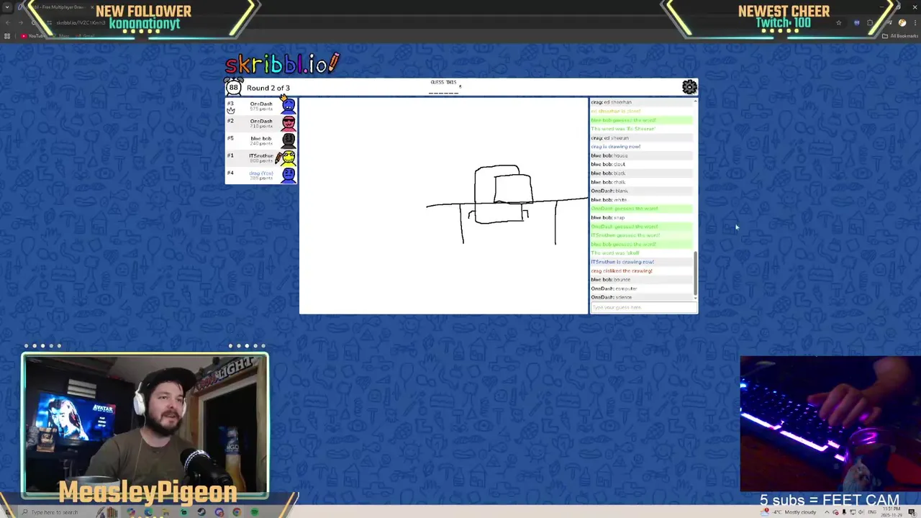The image size is (921, 518).
Task: Click chat message 'OneDash: blank'
Action: coord(609,191)
